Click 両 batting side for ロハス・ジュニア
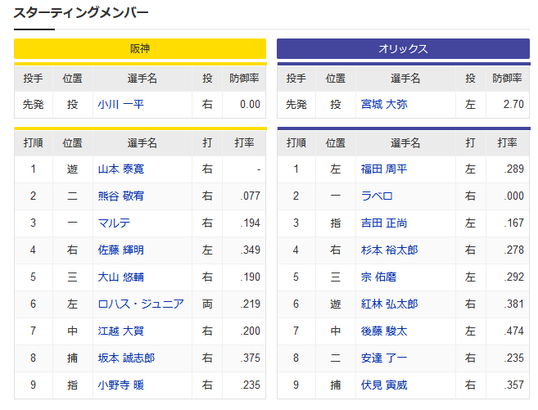Screen dimensions: 538x410 207,304
